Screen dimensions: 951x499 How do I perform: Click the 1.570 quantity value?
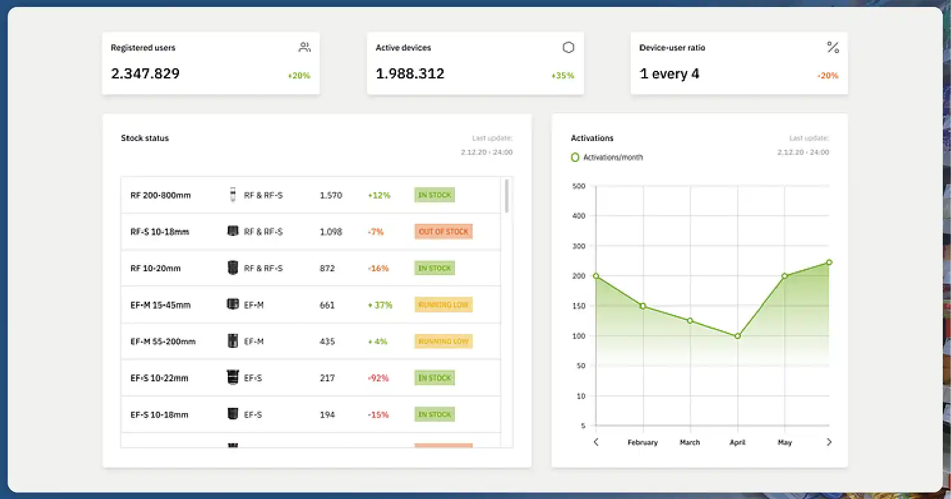click(331, 195)
